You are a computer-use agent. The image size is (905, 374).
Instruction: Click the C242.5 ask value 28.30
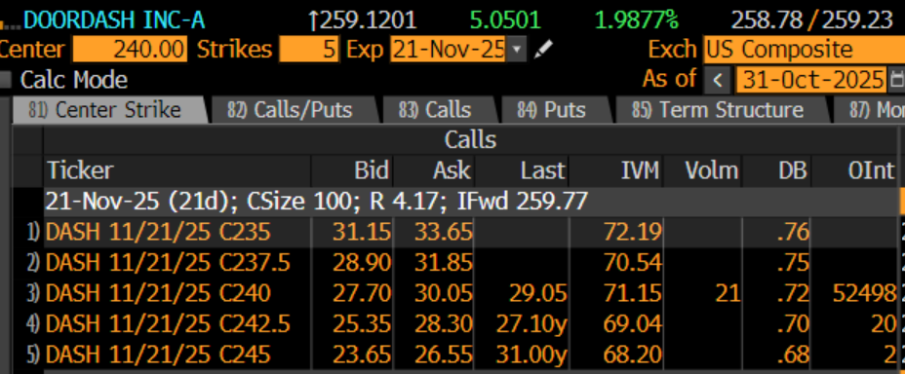point(444,324)
